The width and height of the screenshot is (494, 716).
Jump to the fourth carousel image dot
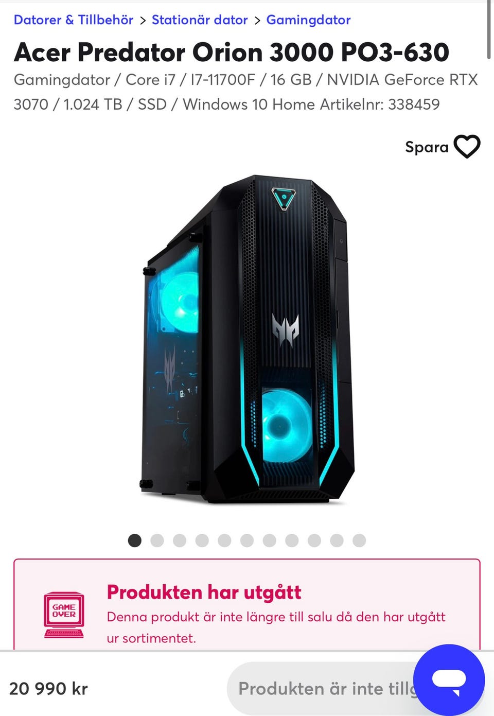tap(202, 540)
